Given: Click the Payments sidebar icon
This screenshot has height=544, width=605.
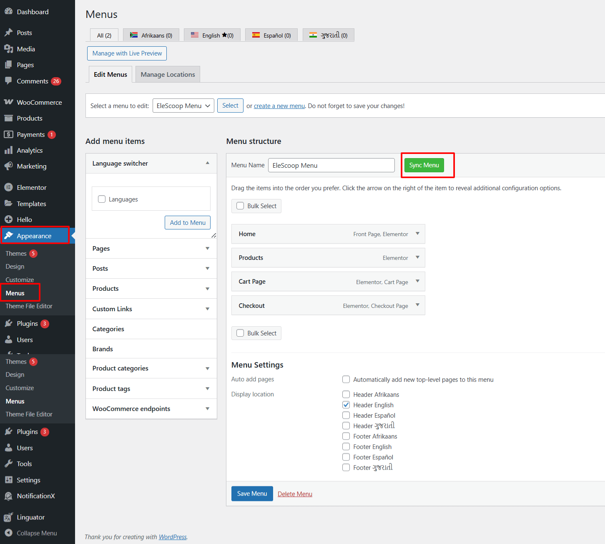Looking at the screenshot, I should tap(8, 134).
